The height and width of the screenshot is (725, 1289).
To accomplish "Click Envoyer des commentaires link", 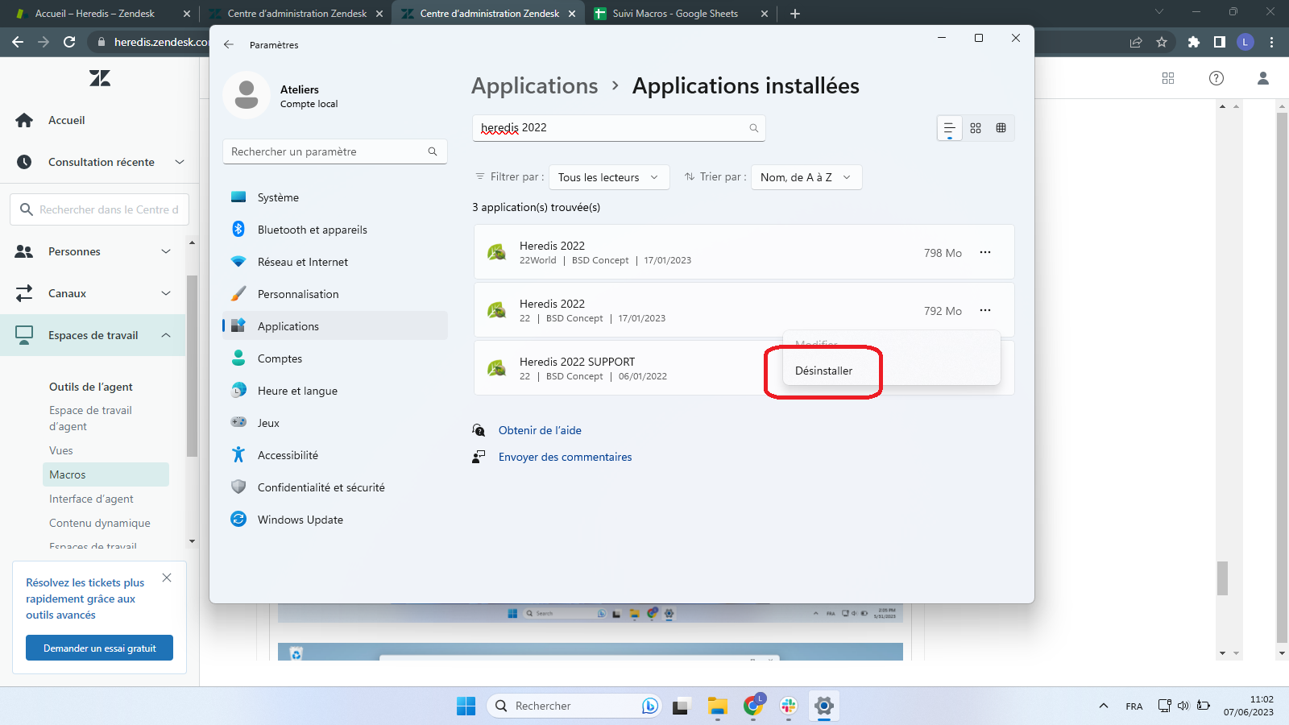I will [565, 457].
